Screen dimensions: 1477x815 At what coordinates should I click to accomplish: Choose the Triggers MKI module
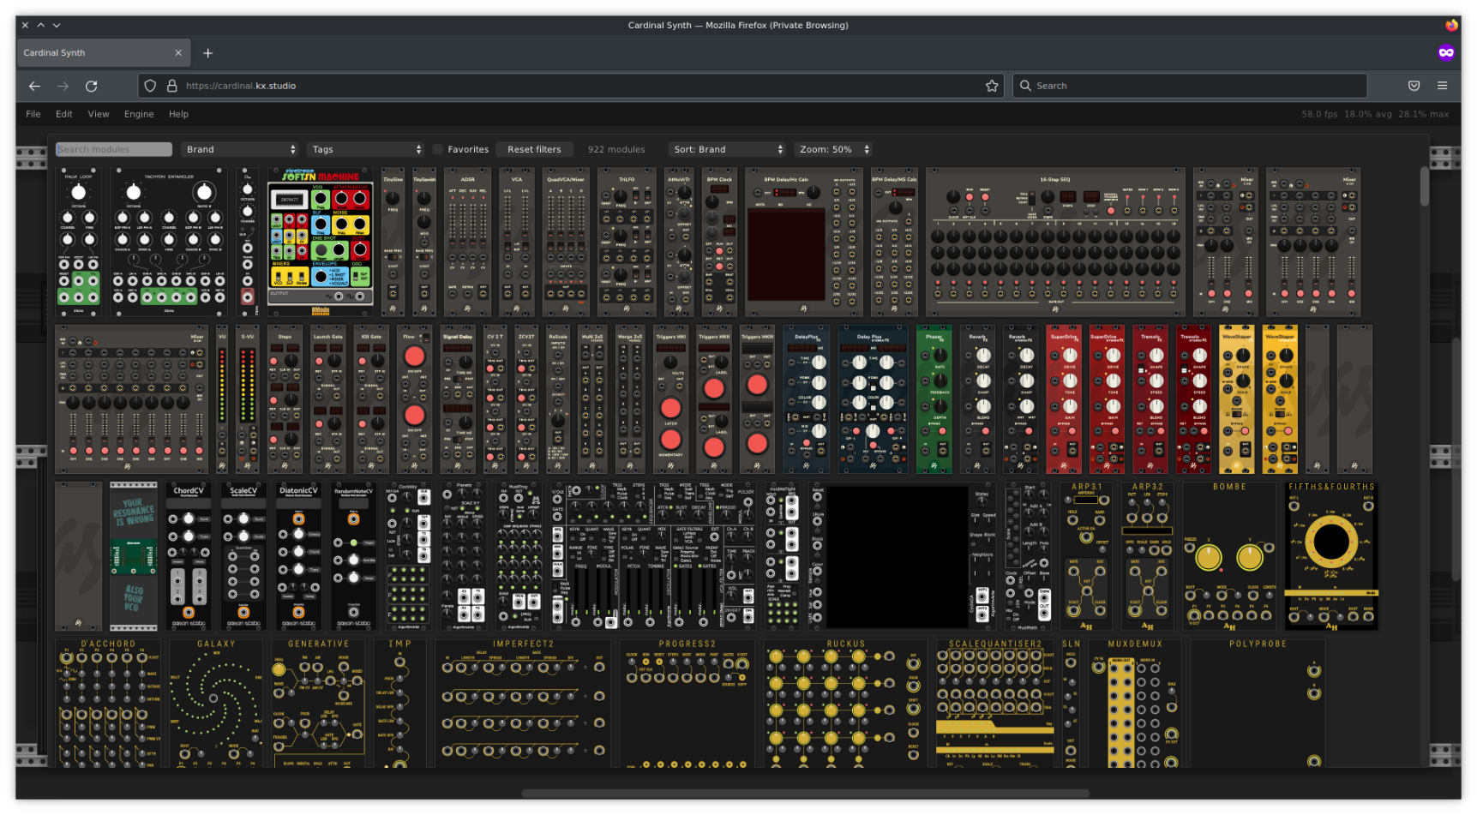pyautogui.click(x=670, y=399)
